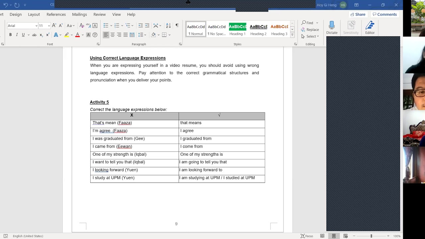Open the font name dropdown
This screenshot has width=425, height=239.
(x=36, y=26)
